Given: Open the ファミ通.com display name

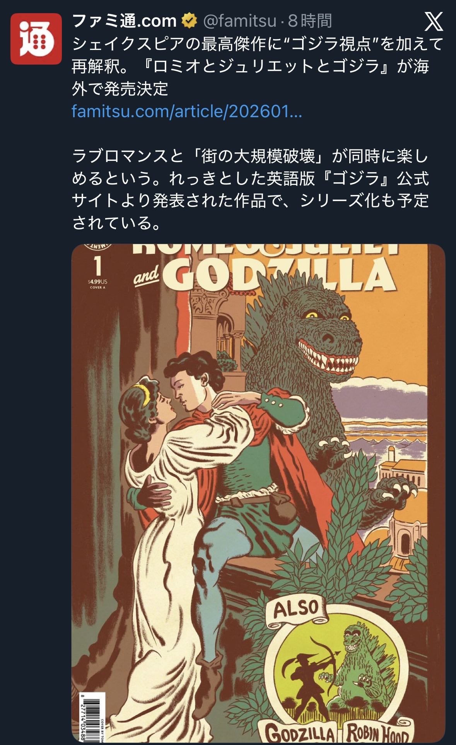Looking at the screenshot, I should click(x=125, y=21).
